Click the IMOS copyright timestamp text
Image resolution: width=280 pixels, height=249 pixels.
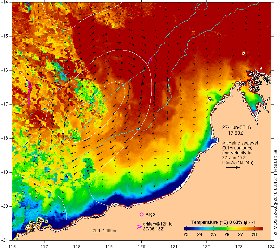[x=275, y=193]
